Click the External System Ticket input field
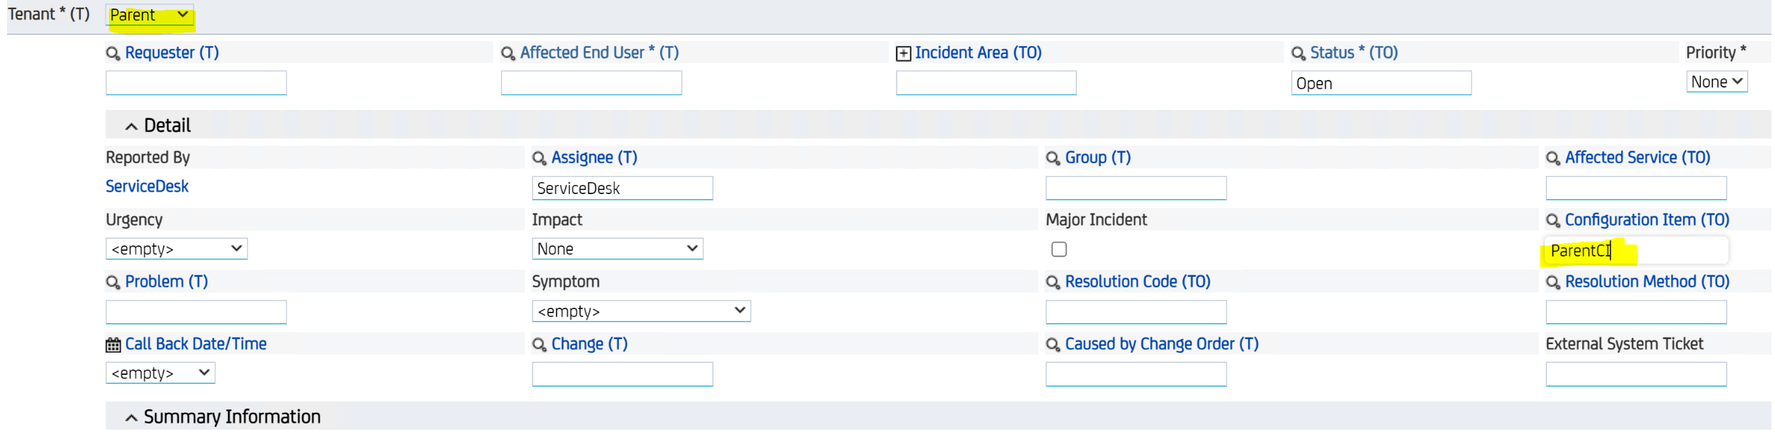 click(1635, 374)
